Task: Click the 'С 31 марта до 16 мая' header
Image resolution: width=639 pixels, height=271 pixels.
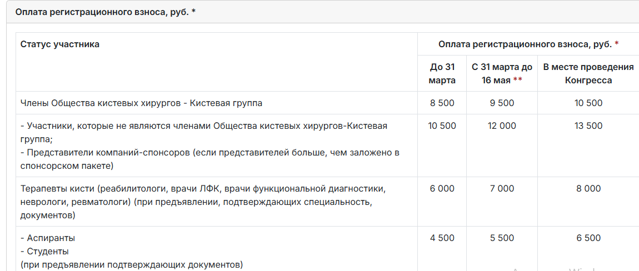Action: [x=502, y=73]
